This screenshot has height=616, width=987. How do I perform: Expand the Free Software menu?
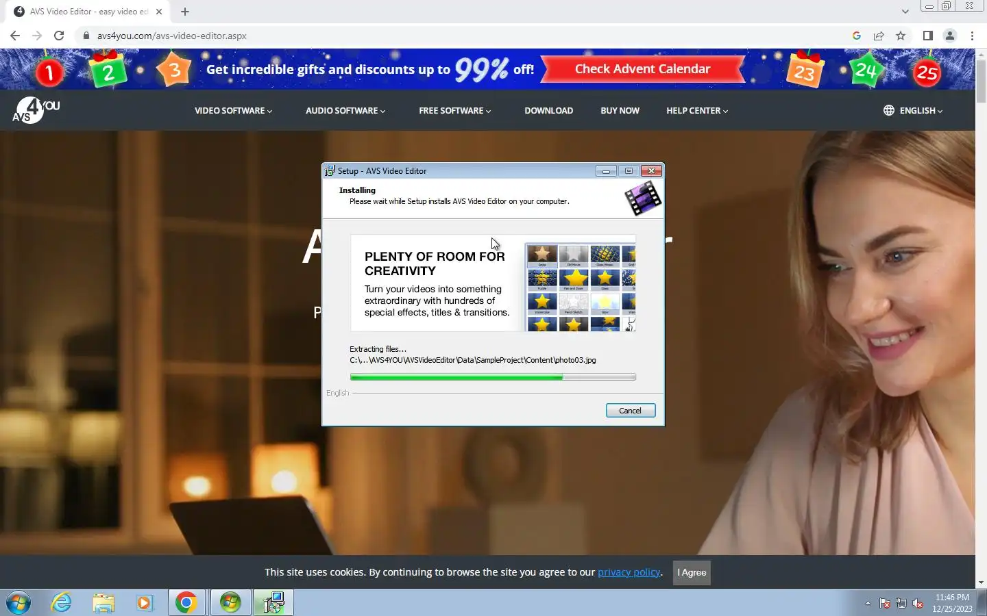click(454, 110)
